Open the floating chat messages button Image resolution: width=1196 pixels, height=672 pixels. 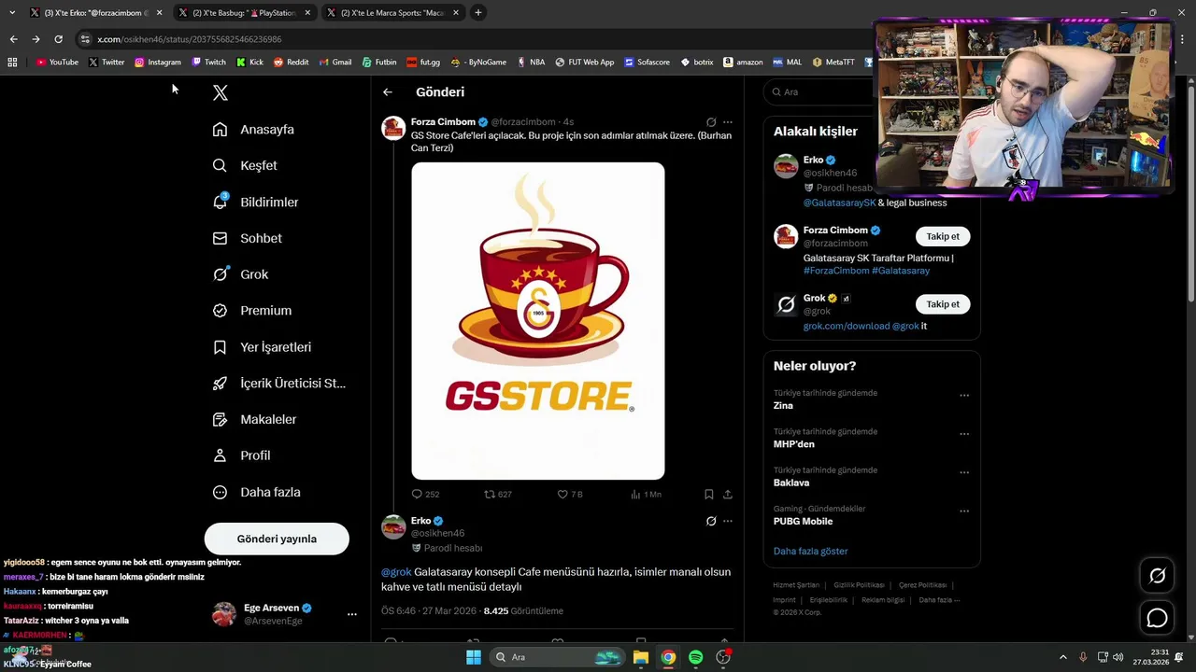(1157, 618)
